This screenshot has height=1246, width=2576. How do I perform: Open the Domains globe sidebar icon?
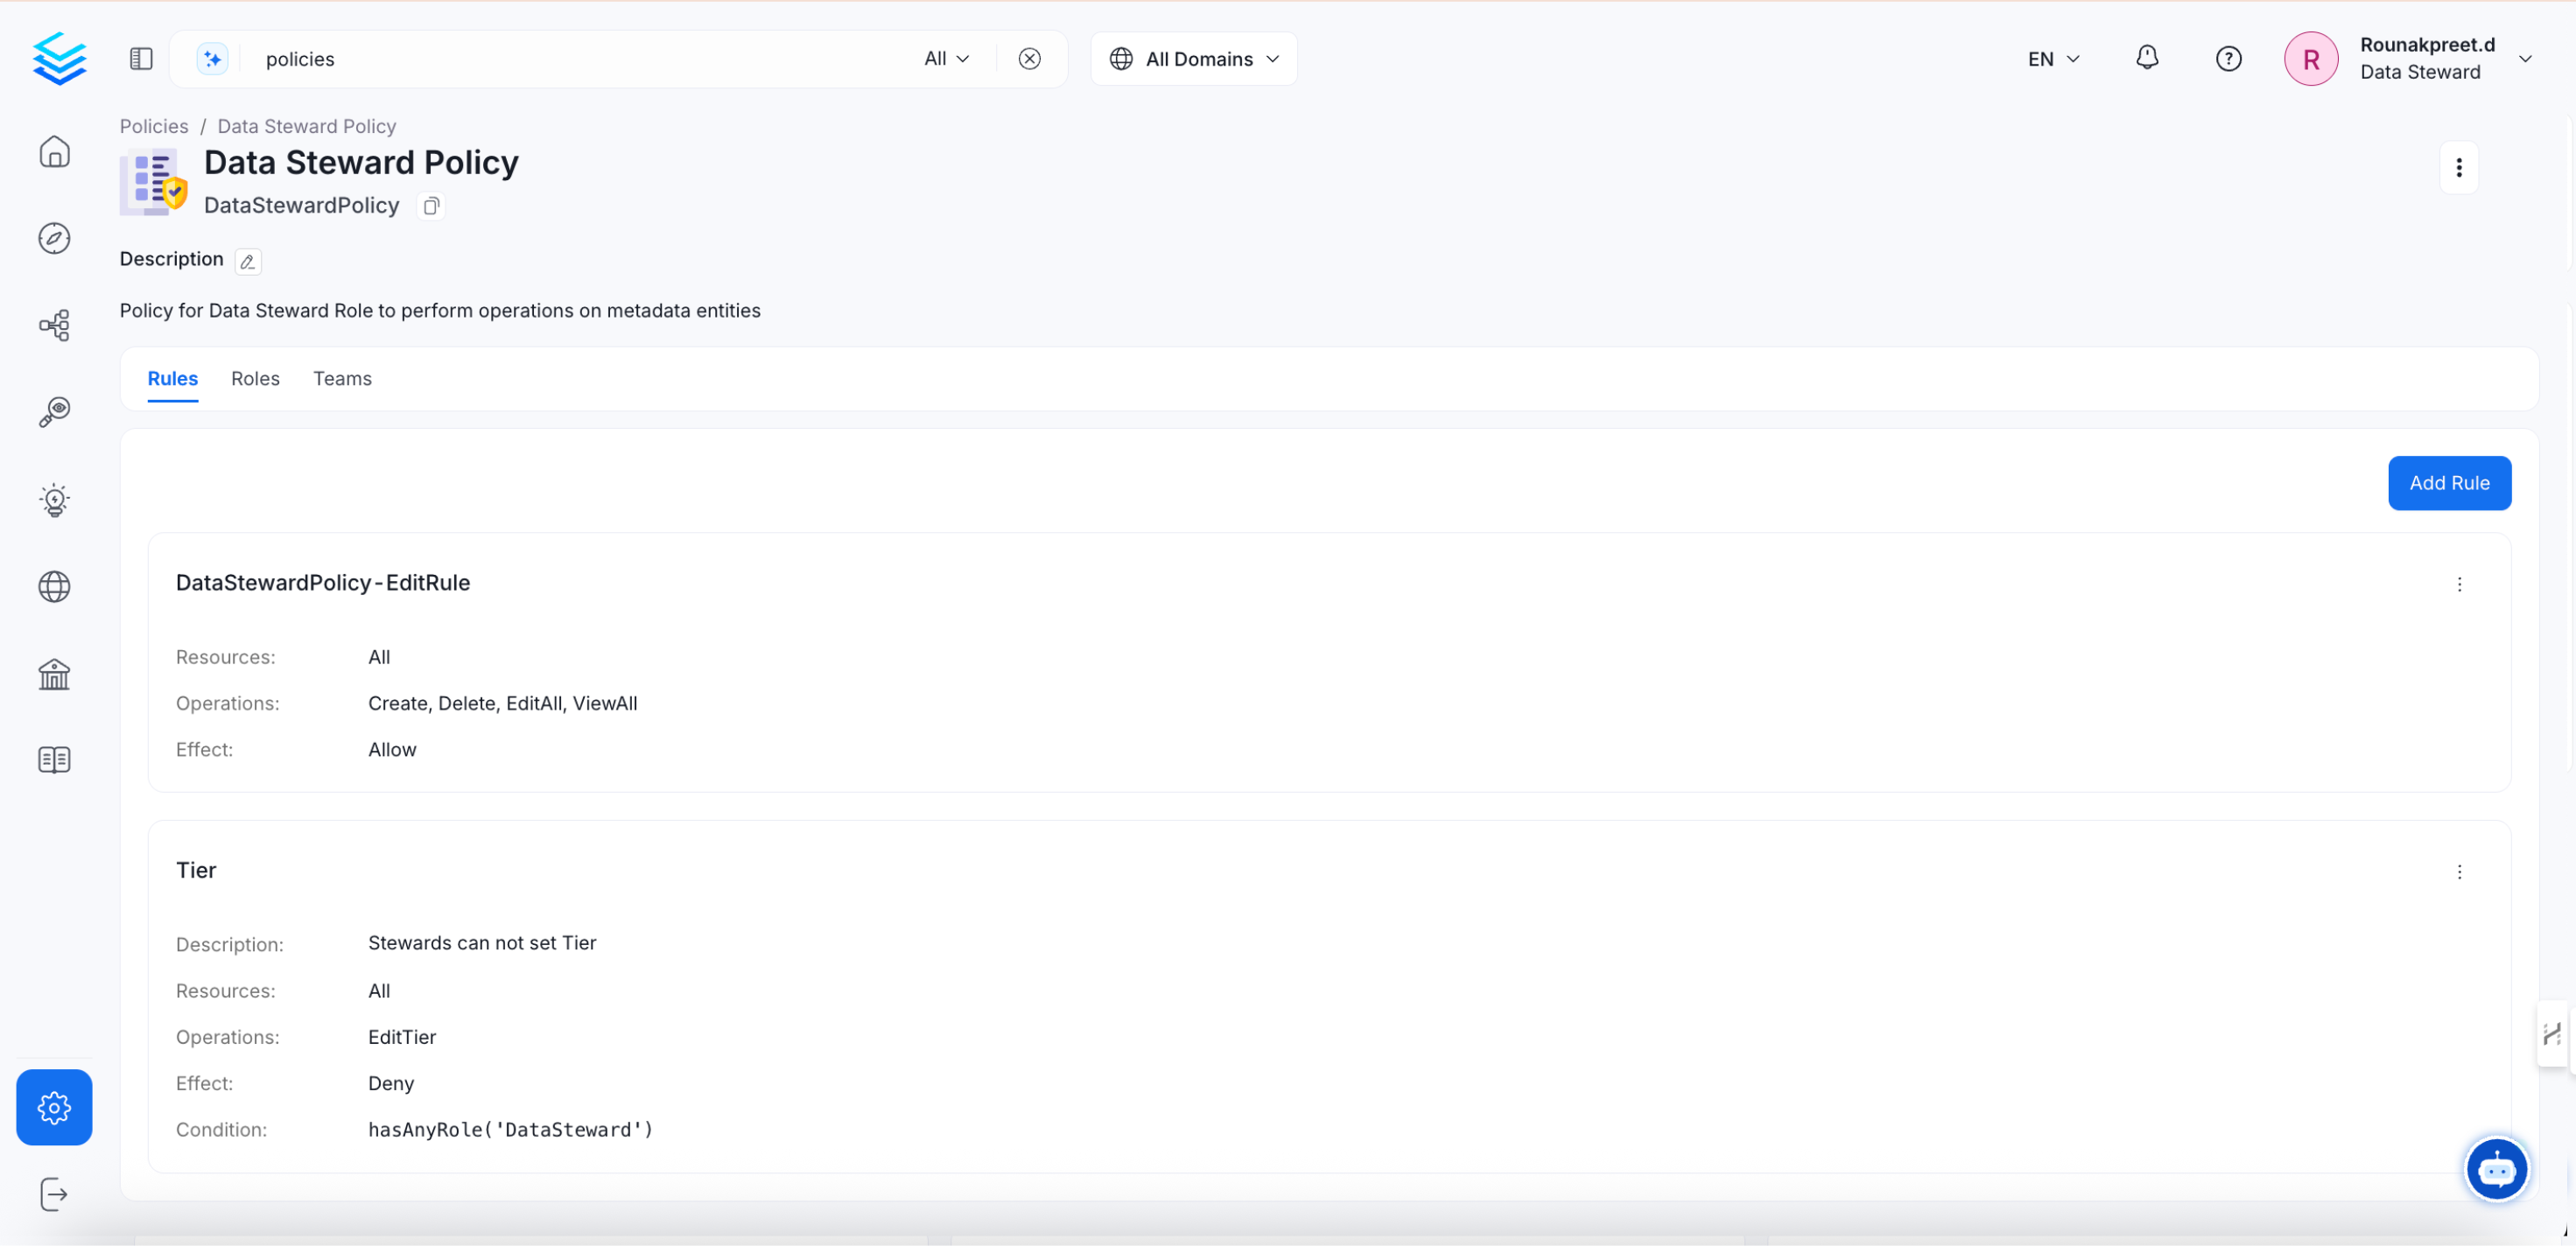54,587
